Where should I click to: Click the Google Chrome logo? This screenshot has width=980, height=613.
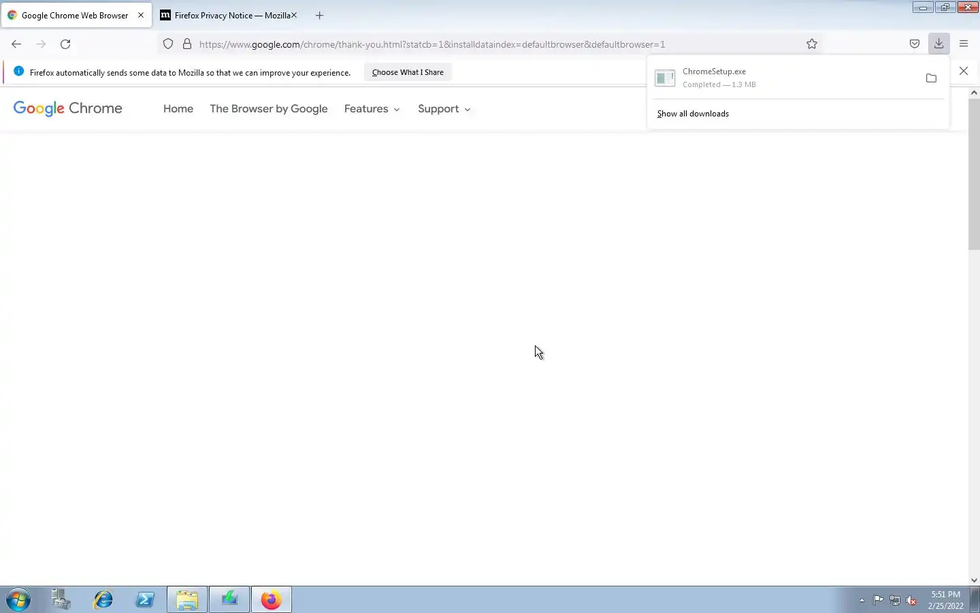click(68, 109)
